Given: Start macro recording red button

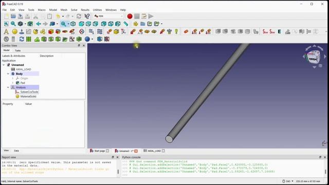Looking at the screenshot, I should (130, 16).
